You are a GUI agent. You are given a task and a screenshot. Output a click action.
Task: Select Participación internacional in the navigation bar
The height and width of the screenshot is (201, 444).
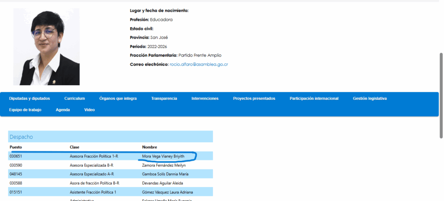tap(314, 99)
